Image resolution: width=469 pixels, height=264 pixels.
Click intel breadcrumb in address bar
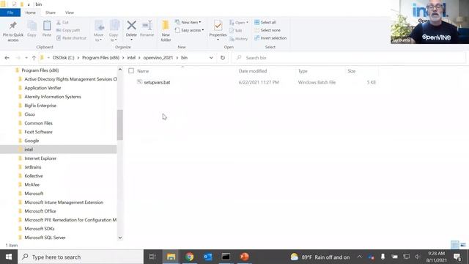(131, 57)
